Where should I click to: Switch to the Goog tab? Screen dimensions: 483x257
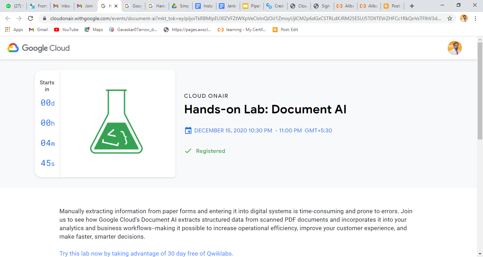133,6
